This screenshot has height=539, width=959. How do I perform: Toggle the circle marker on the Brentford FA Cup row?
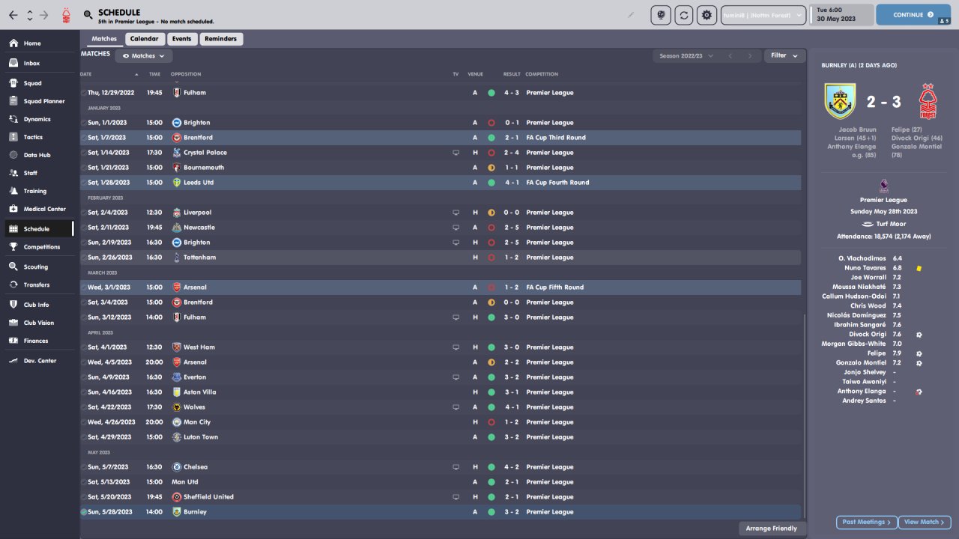84,138
